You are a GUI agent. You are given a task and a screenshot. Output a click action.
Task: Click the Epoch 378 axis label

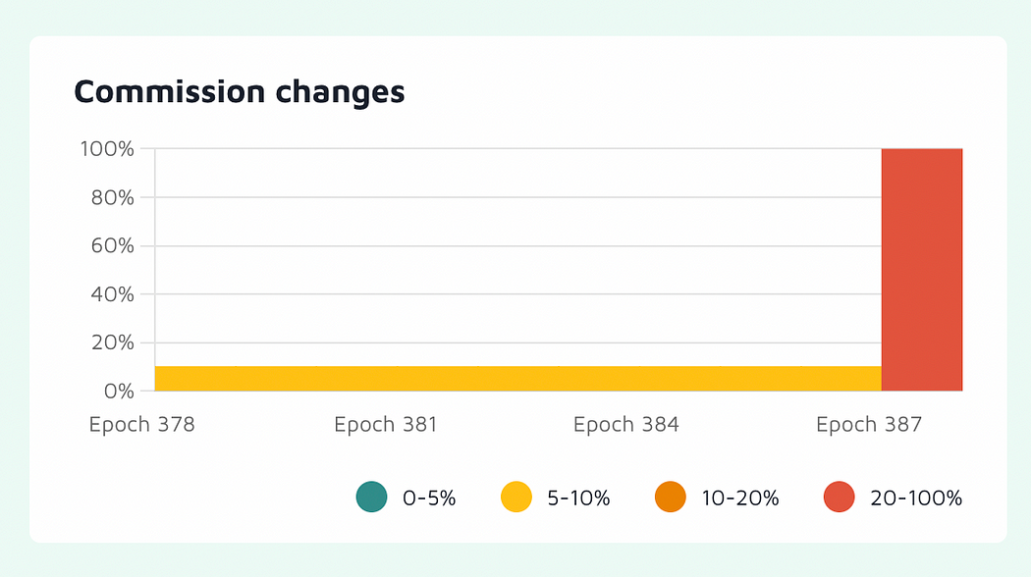click(x=142, y=425)
